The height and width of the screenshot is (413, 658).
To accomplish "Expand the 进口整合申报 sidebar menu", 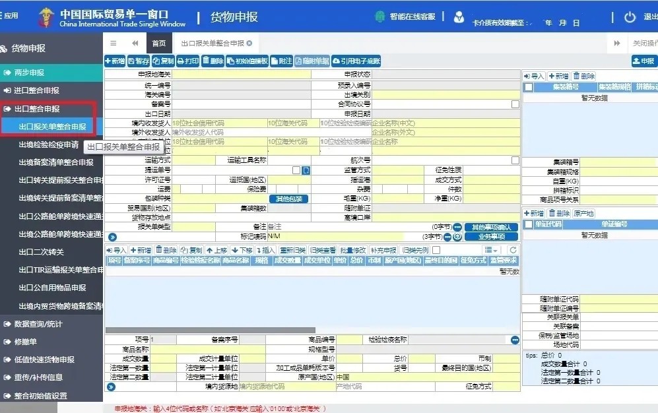I will [x=36, y=90].
